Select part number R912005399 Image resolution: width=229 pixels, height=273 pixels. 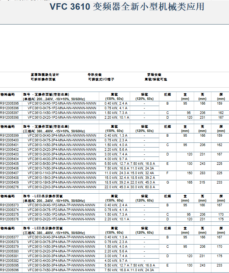coord(9,136)
